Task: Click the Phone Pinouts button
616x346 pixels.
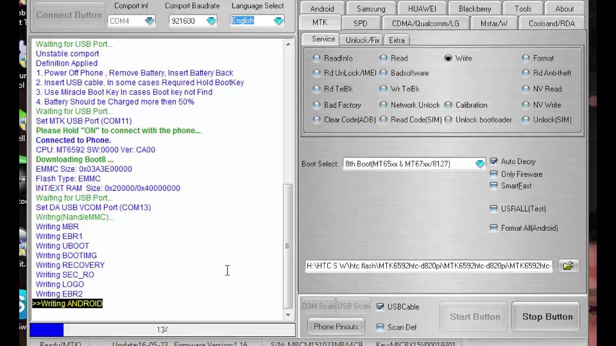Action: (336, 327)
